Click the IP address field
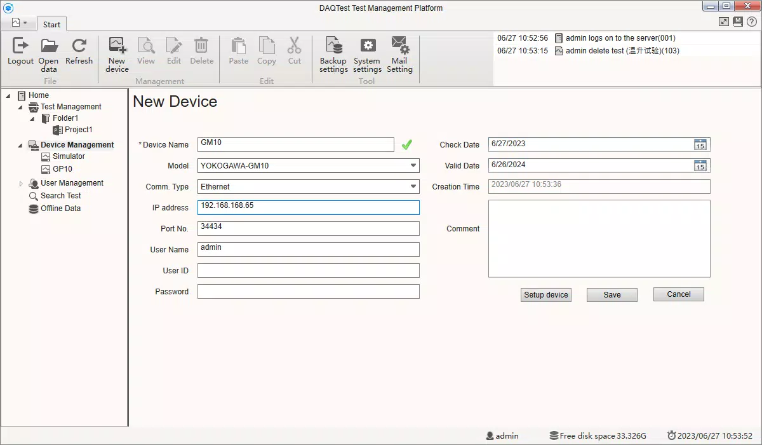This screenshot has height=445, width=762. pos(309,207)
